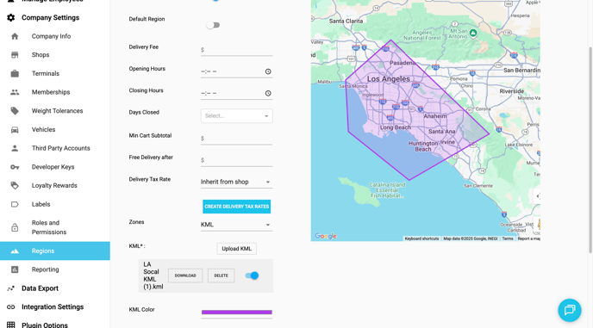593x328 pixels.
Task: Click the Google logo on the map
Action: (326, 236)
